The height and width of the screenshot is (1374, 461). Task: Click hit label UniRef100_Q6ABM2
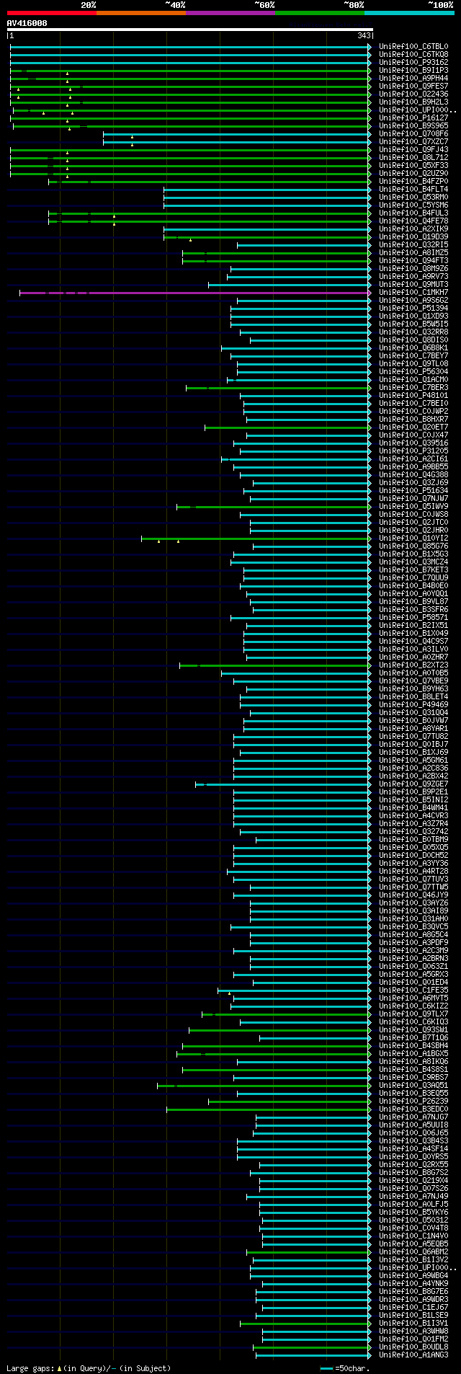tap(413, 1252)
